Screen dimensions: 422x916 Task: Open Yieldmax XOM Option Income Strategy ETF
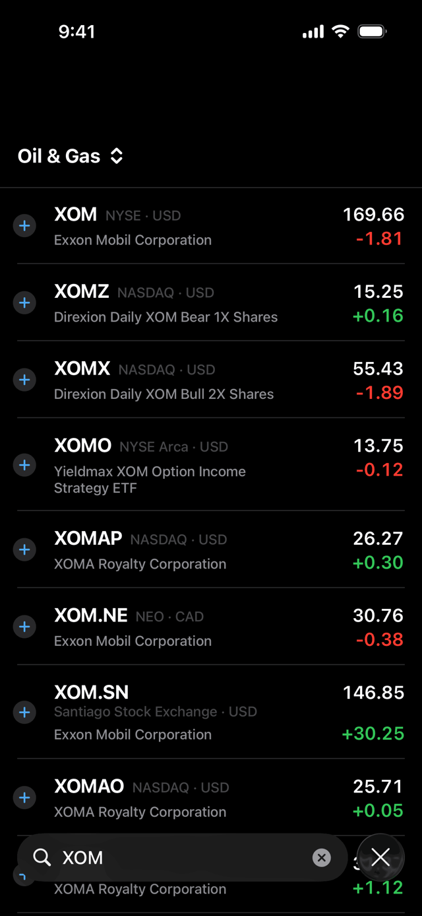pyautogui.click(x=211, y=465)
